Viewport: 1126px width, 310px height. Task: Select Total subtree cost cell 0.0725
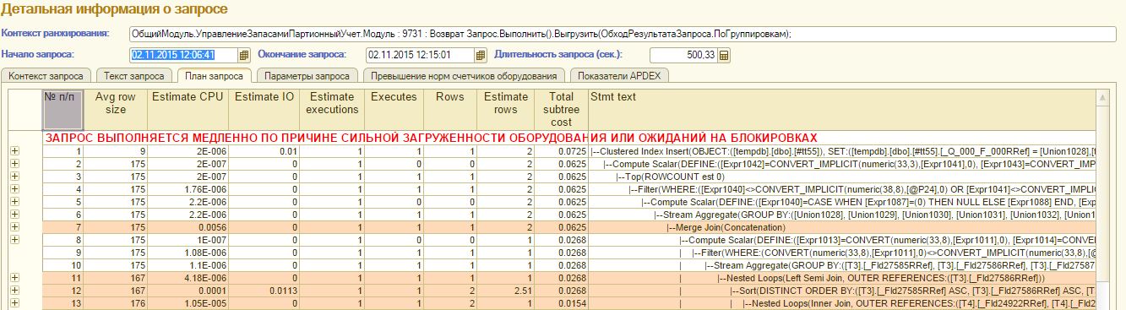[x=561, y=150]
